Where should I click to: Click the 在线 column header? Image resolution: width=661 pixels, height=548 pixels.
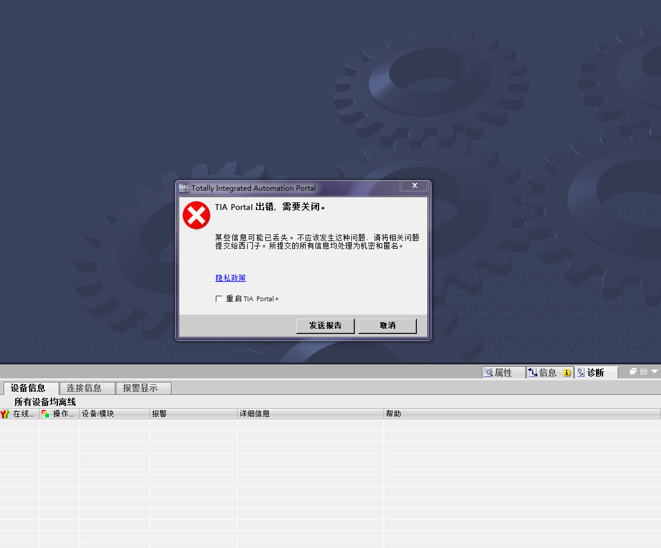(20, 413)
